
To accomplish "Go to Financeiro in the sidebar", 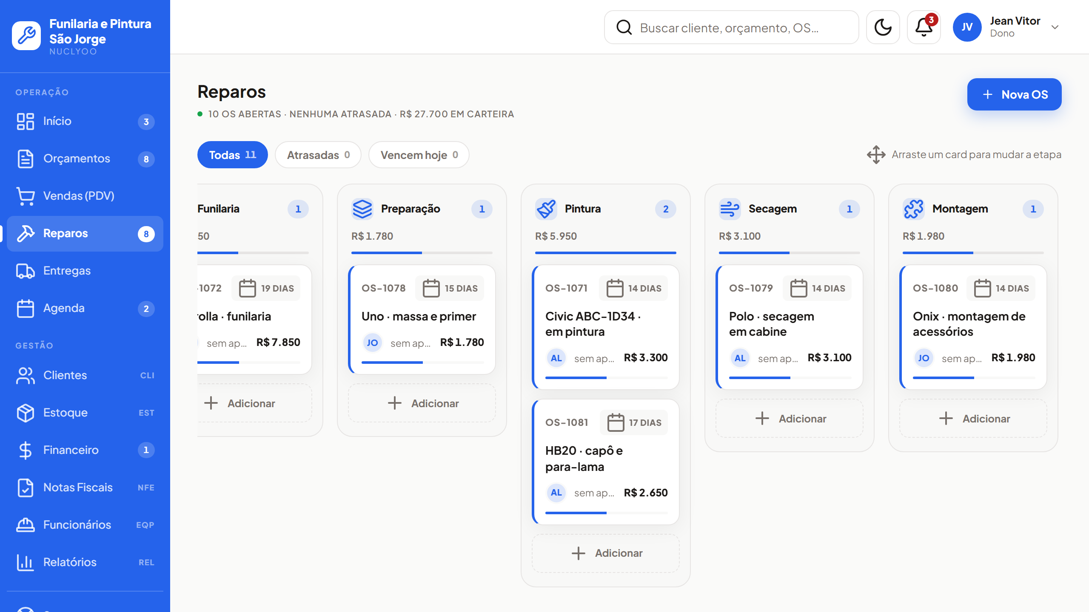I will 85,450.
